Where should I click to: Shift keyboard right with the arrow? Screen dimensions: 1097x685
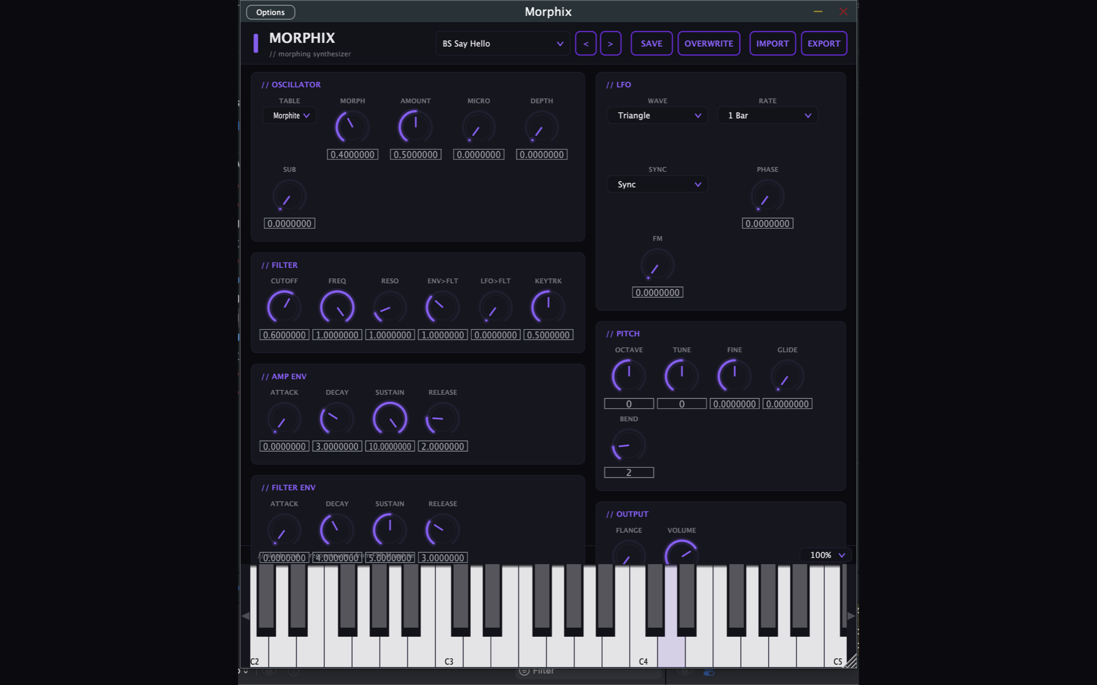coord(851,616)
